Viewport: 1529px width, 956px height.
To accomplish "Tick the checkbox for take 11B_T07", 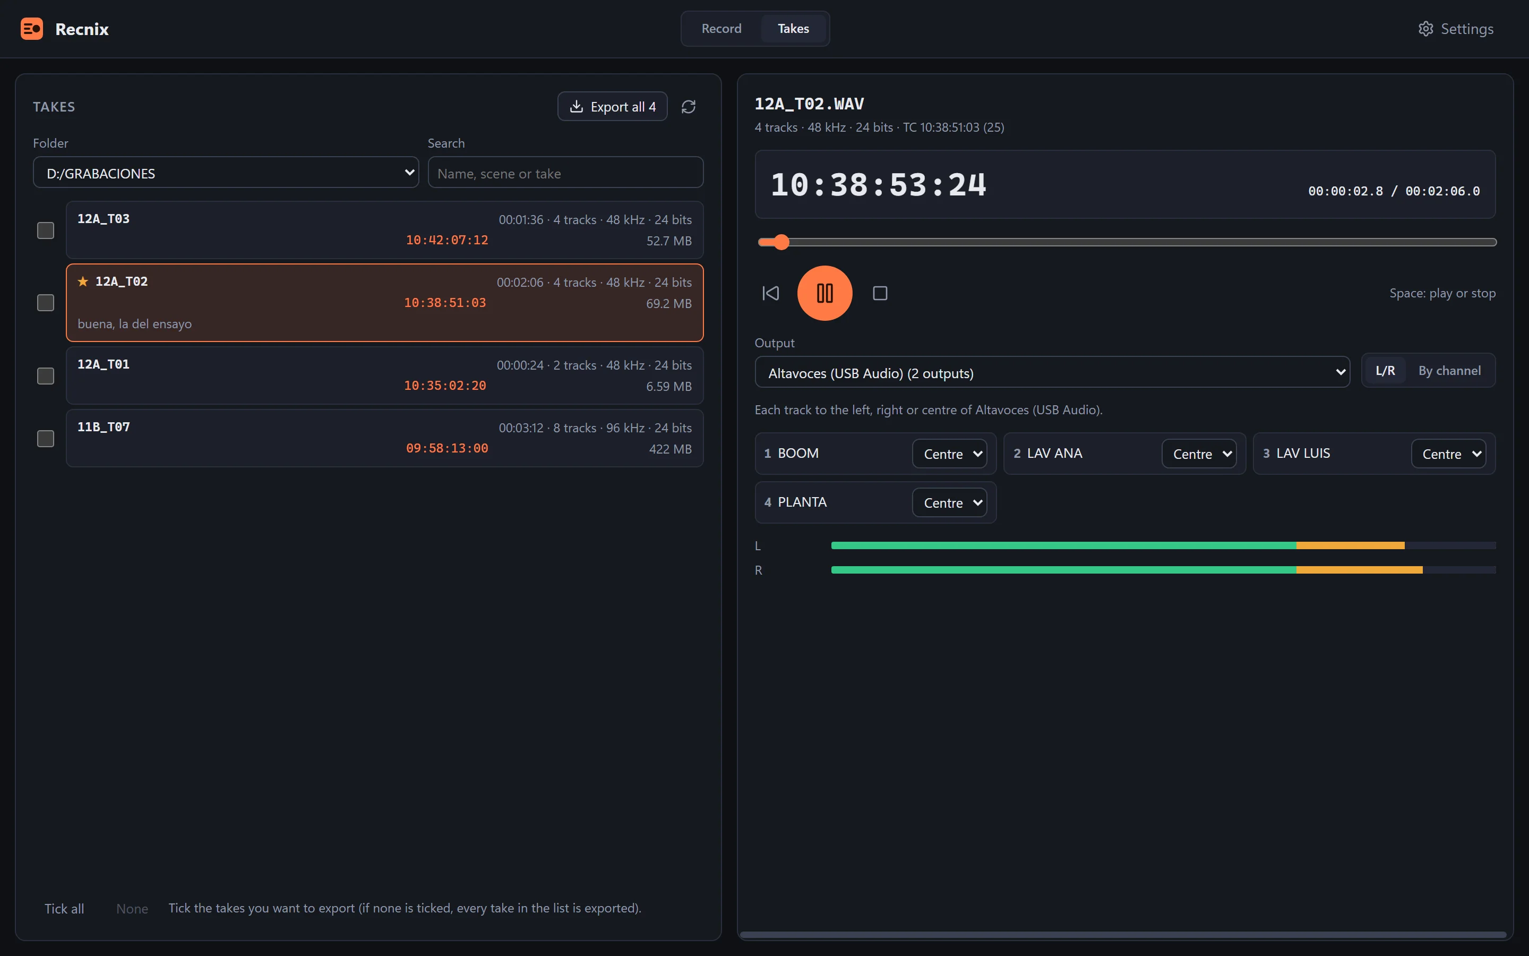I will (x=46, y=438).
